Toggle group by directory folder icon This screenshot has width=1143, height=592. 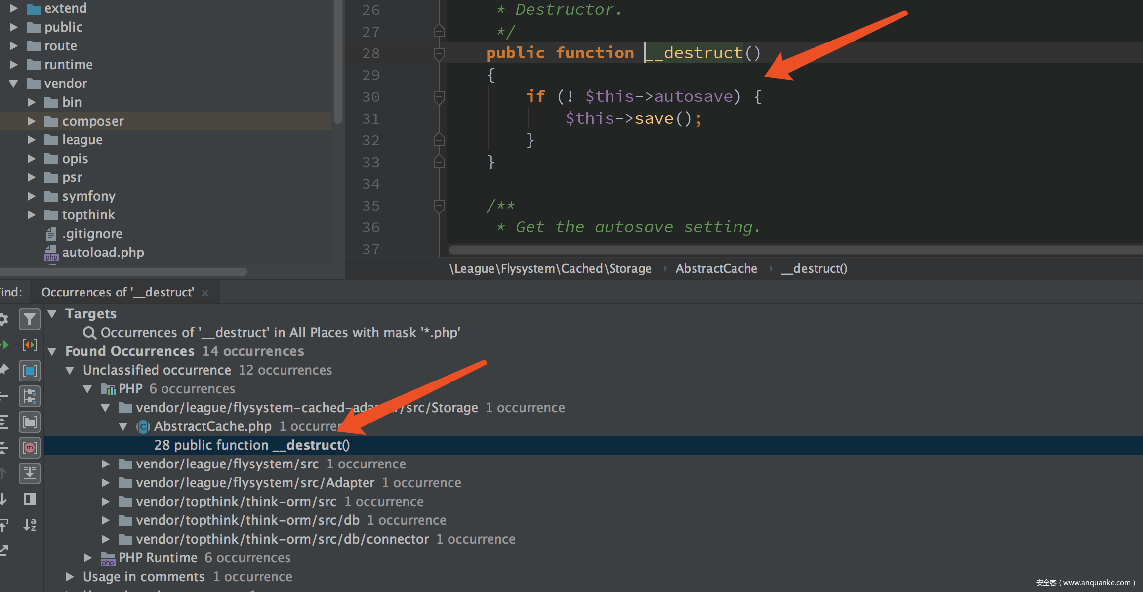(x=29, y=422)
